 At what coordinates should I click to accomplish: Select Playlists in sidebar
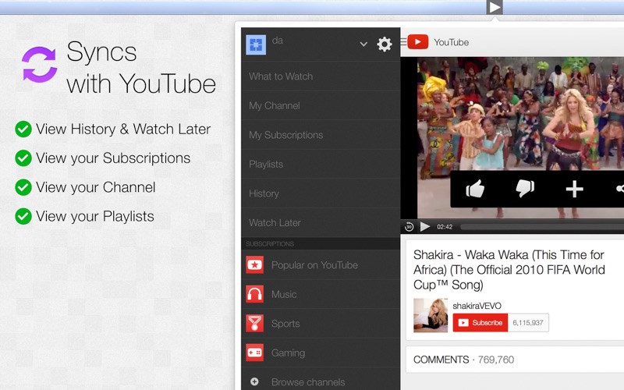click(321, 164)
